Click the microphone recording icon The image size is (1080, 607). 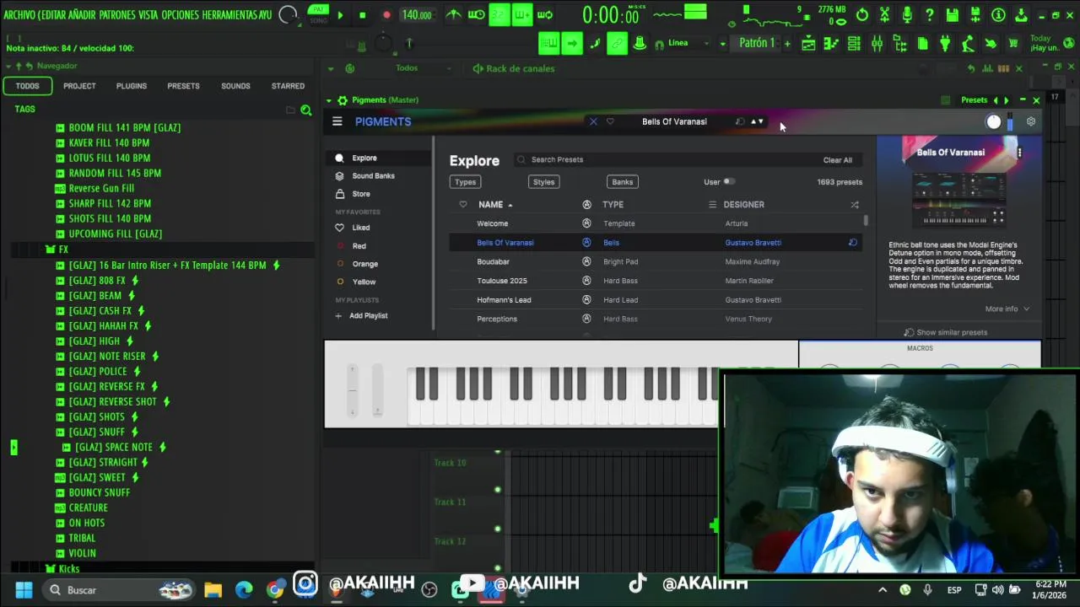pos(907,15)
